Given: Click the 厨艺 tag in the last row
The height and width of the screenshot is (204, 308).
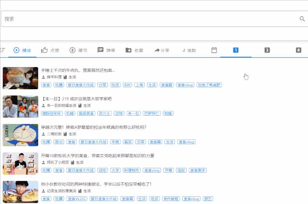Looking at the screenshot, I should [x=208, y=199].
